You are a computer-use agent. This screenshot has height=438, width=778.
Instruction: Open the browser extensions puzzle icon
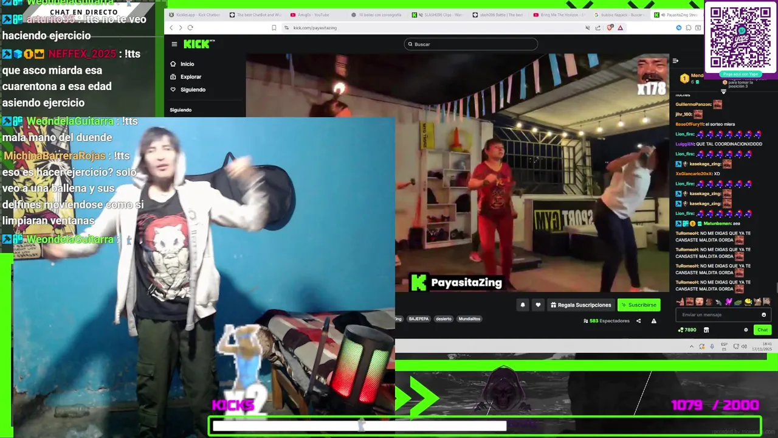689,27
